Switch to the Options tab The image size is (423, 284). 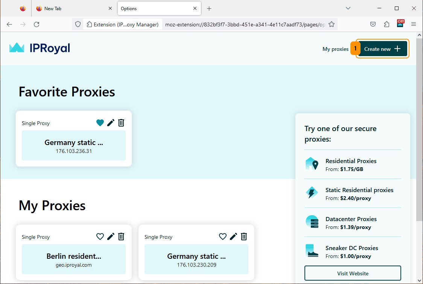tap(159, 8)
